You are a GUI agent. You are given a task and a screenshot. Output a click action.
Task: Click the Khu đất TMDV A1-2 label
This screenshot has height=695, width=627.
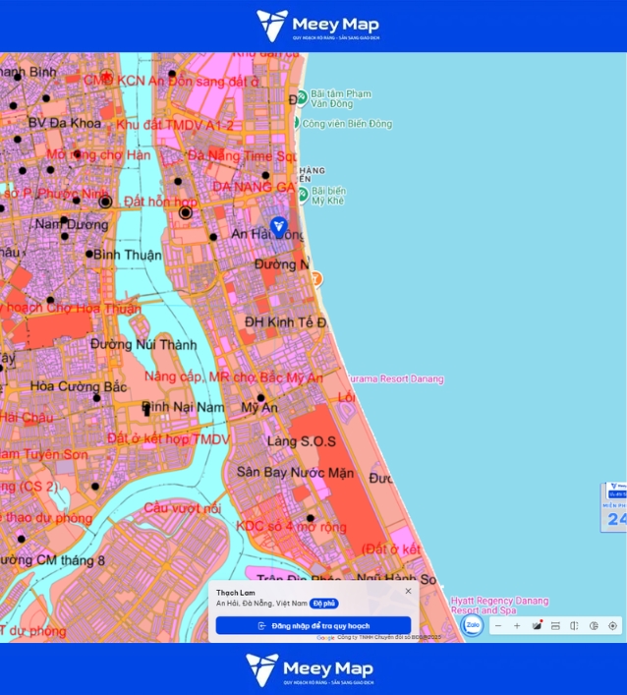175,125
